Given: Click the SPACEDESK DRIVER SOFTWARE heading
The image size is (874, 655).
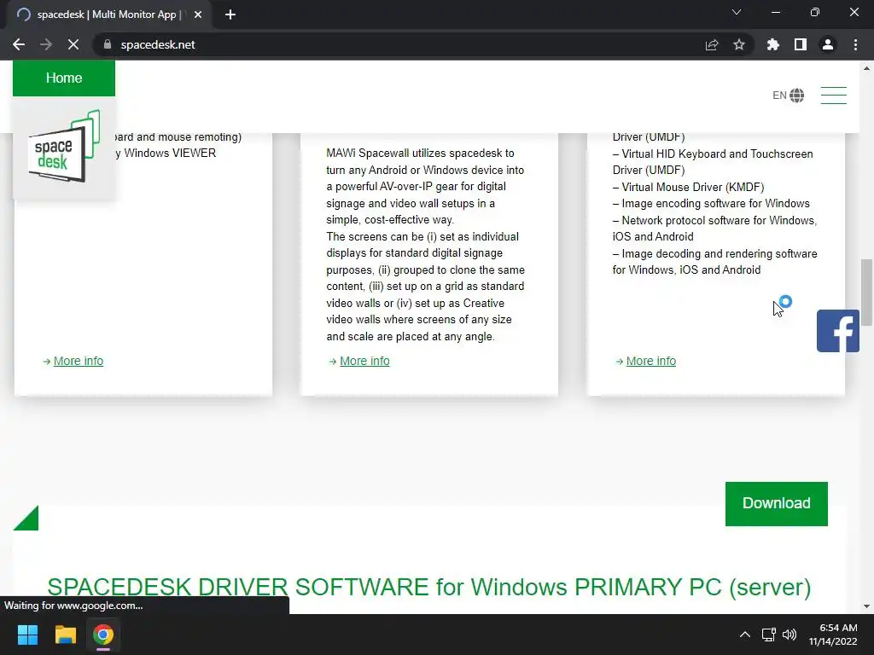Looking at the screenshot, I should (428, 587).
